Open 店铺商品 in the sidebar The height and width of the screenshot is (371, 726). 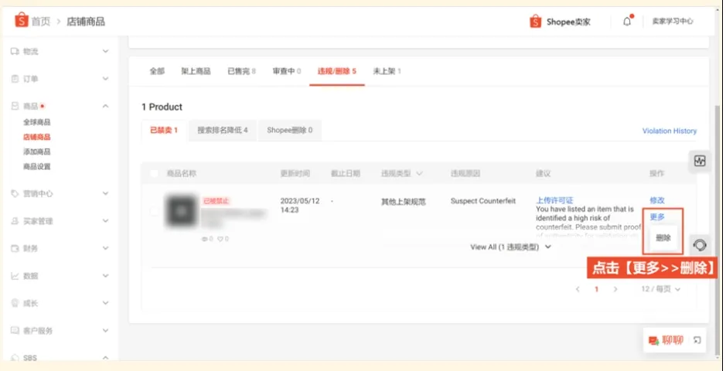tap(36, 137)
